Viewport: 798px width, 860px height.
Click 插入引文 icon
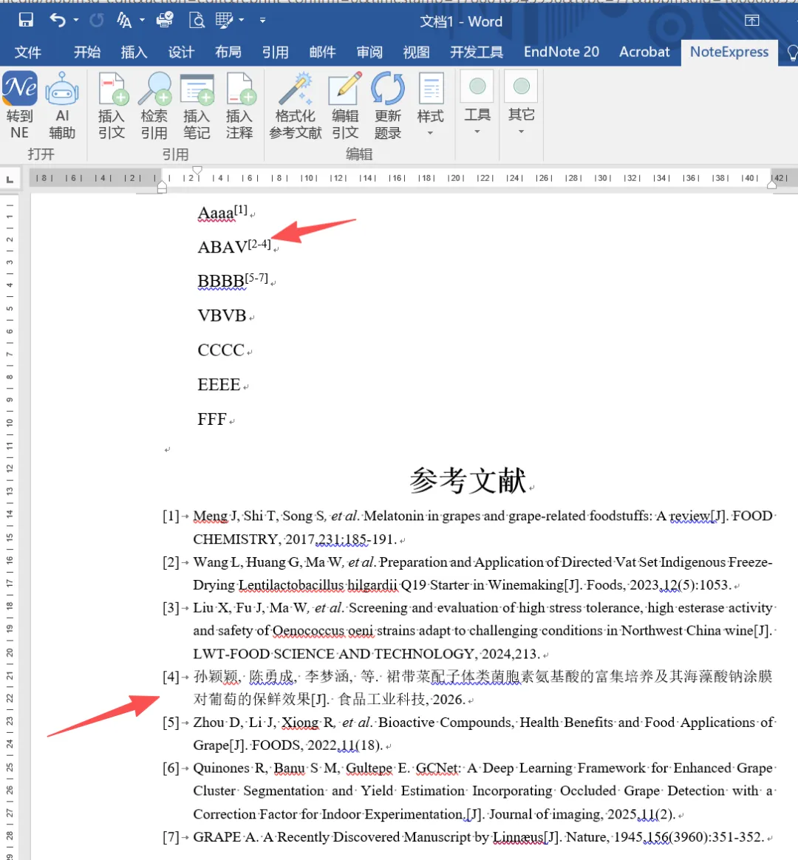(112, 106)
